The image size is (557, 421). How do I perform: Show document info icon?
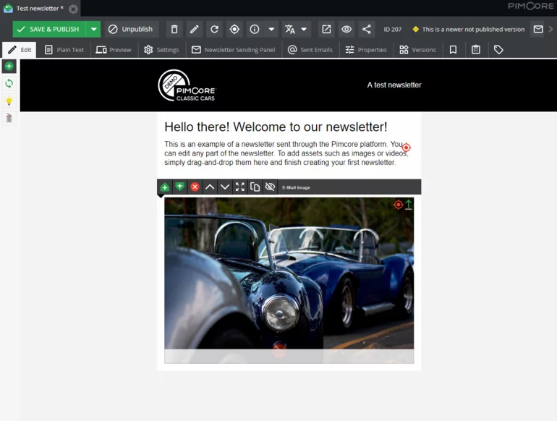click(255, 29)
